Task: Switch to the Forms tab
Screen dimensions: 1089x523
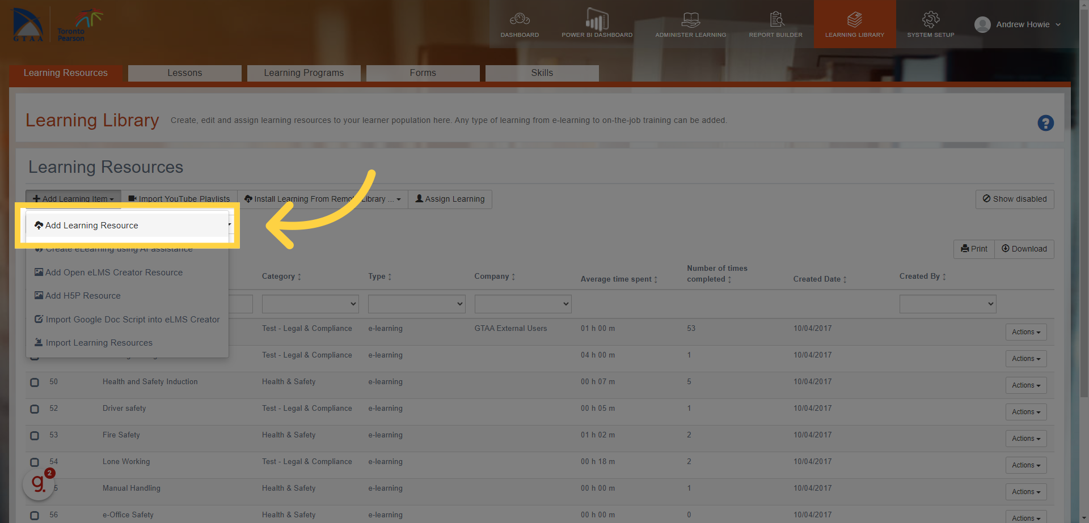Action: (x=423, y=73)
